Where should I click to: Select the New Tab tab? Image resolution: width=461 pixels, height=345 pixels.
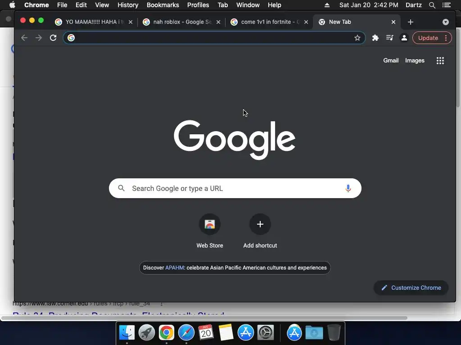point(357,22)
